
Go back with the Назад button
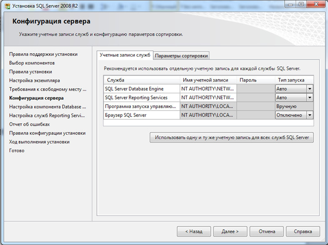point(194,231)
